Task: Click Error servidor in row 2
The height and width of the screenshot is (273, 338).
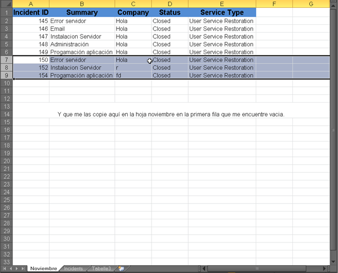Action: click(x=82, y=21)
